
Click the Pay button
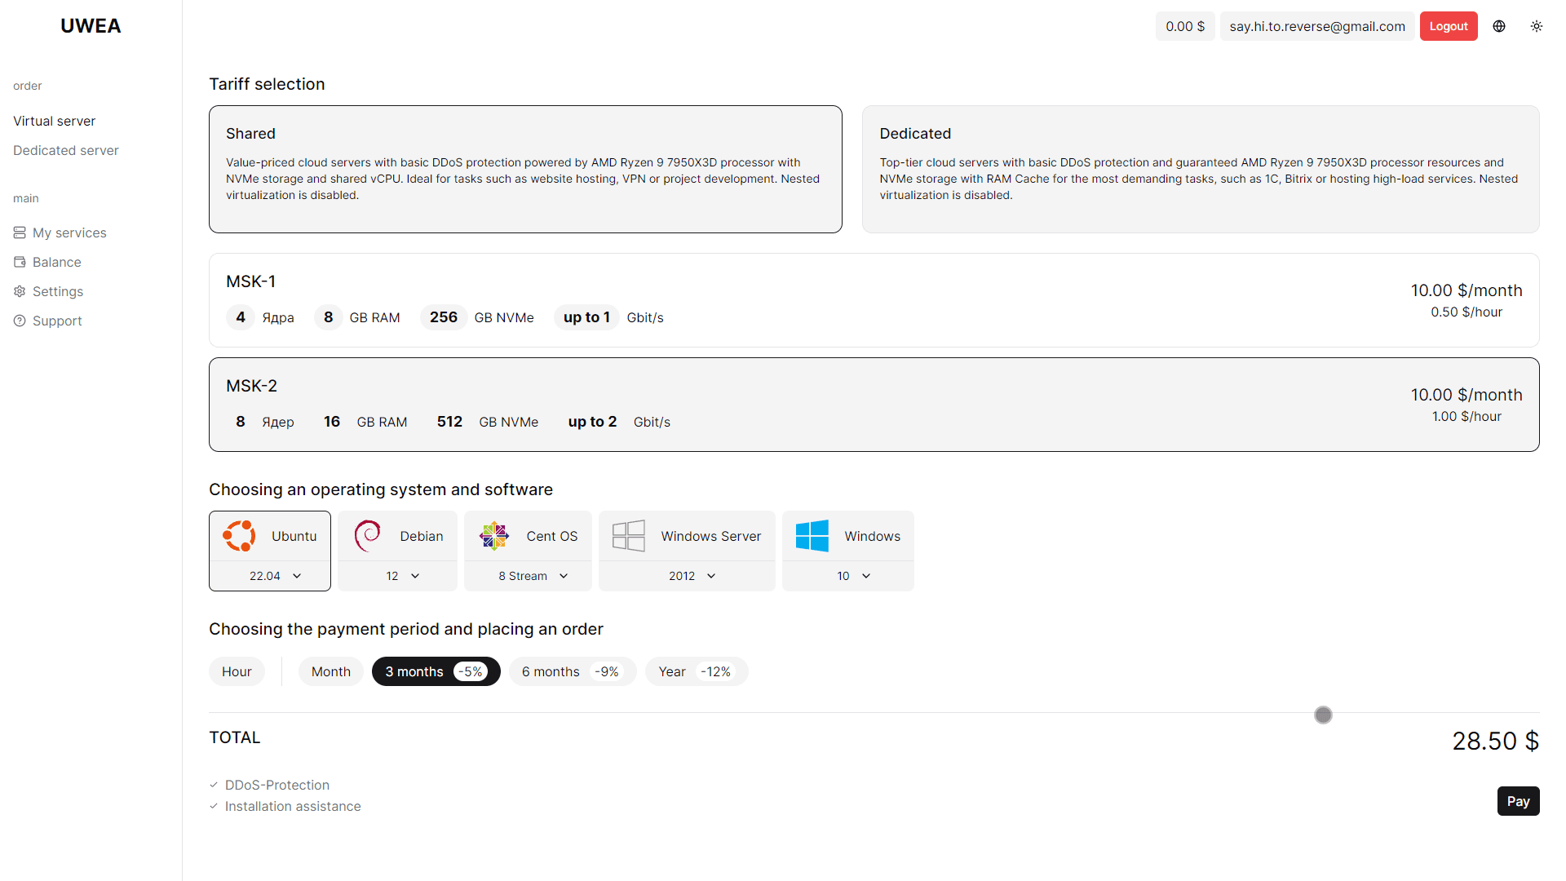[x=1517, y=801]
